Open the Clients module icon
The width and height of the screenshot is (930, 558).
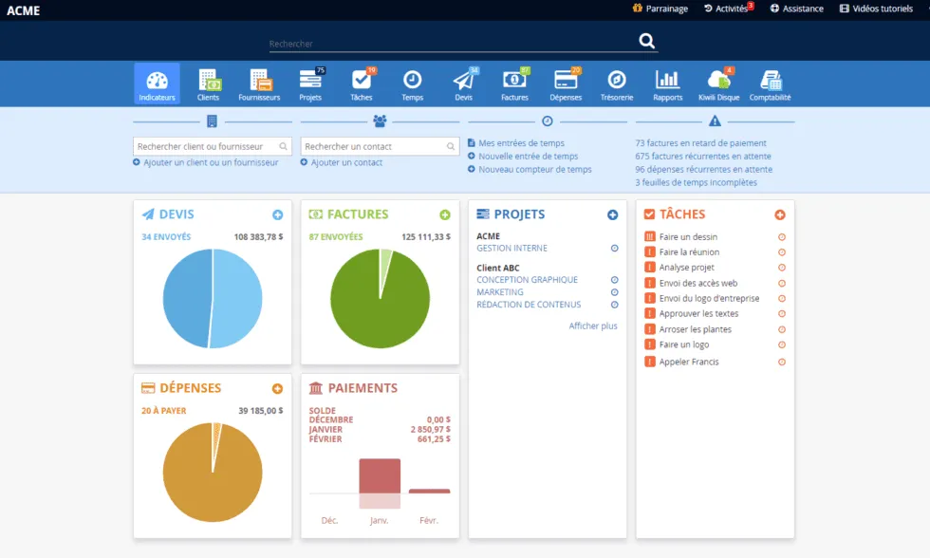point(208,84)
